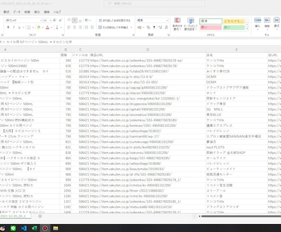Apply the pink 悪い cell style
The image size is (281, 232).
(x=211, y=27)
